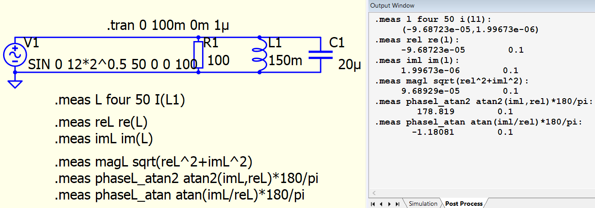This screenshot has width=595, height=208.
Task: Click the R1 value 100
Action: click(219, 60)
